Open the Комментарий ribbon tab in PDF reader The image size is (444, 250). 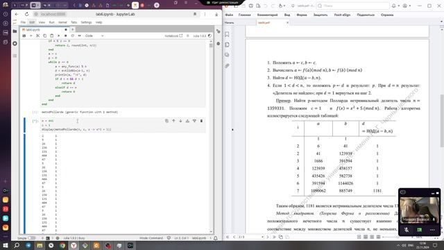pos(267,15)
